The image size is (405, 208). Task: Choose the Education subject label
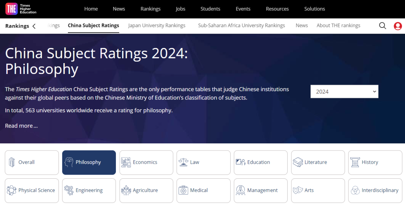tap(258, 162)
